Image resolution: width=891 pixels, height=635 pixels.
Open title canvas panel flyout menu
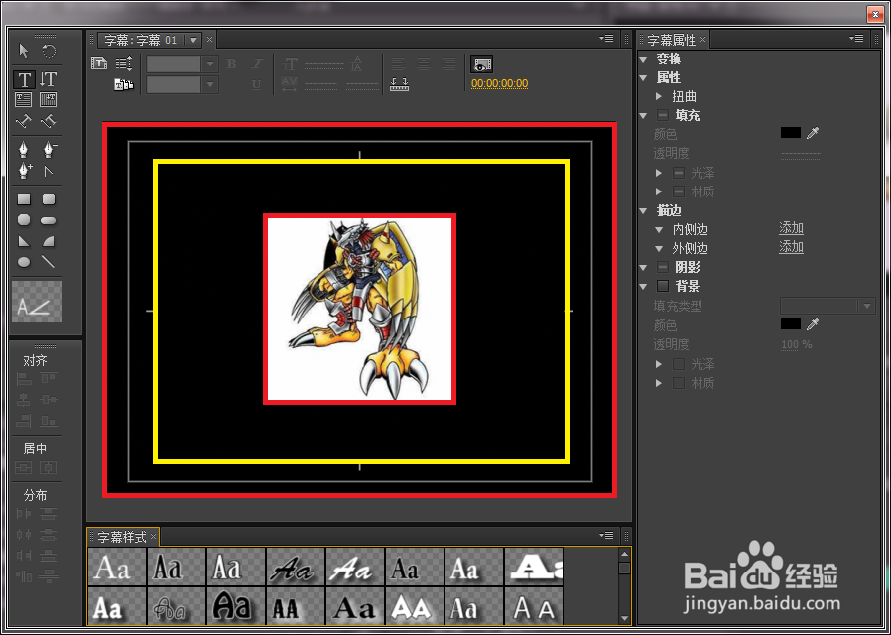pos(606,39)
